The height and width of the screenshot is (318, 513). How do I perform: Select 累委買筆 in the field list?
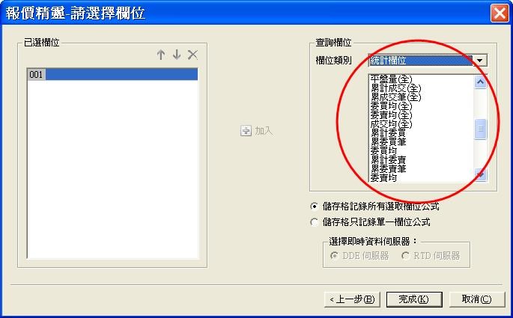(x=388, y=142)
